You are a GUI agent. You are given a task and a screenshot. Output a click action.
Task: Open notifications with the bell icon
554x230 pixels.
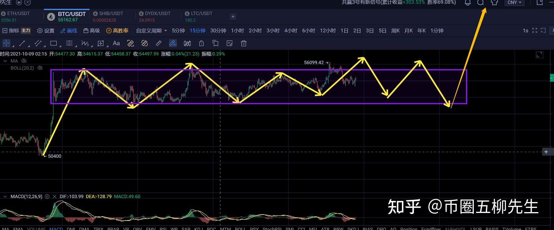(468, 3)
